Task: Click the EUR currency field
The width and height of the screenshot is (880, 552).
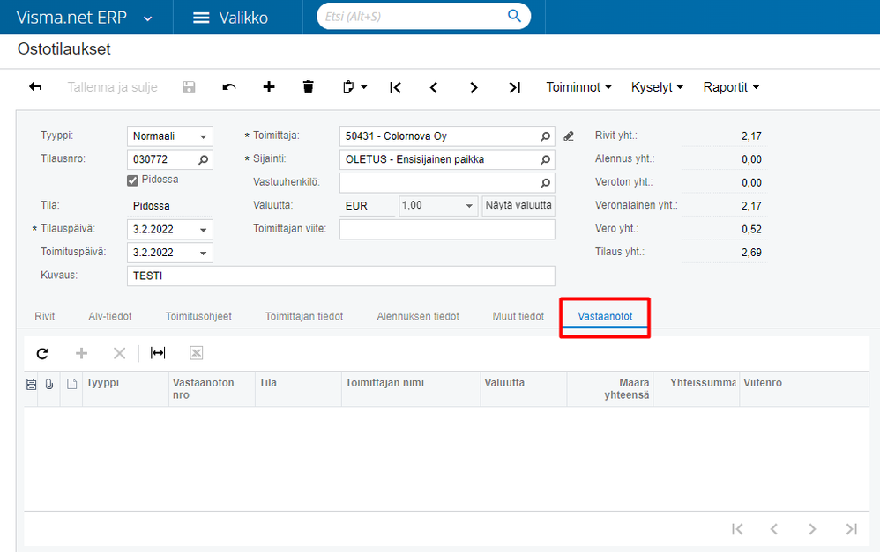Action: point(368,206)
